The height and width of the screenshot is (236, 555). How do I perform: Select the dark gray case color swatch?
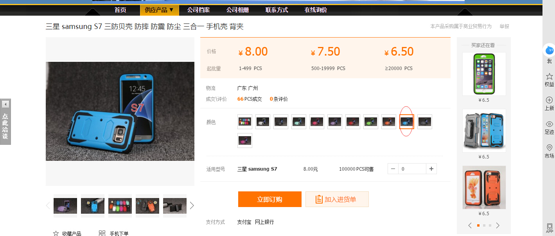tap(425, 122)
